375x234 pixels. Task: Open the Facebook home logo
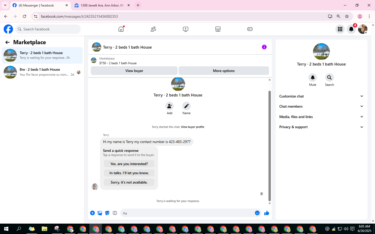click(x=8, y=29)
